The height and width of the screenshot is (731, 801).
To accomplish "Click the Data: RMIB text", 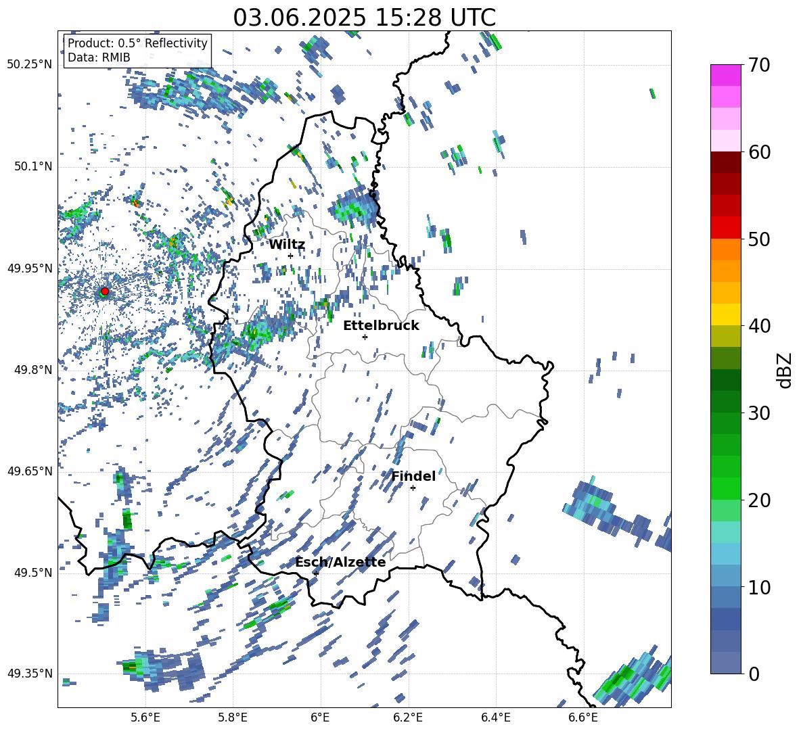I will click(99, 57).
